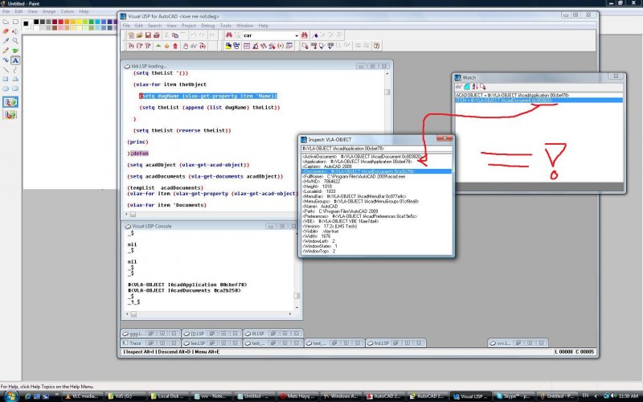Click the Add Watch icon in Watch window toolbar
Viewport: 643px width, 402px height.
(459, 87)
